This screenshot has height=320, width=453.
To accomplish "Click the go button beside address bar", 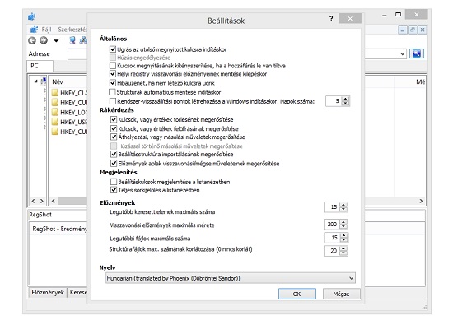I will point(416,53).
